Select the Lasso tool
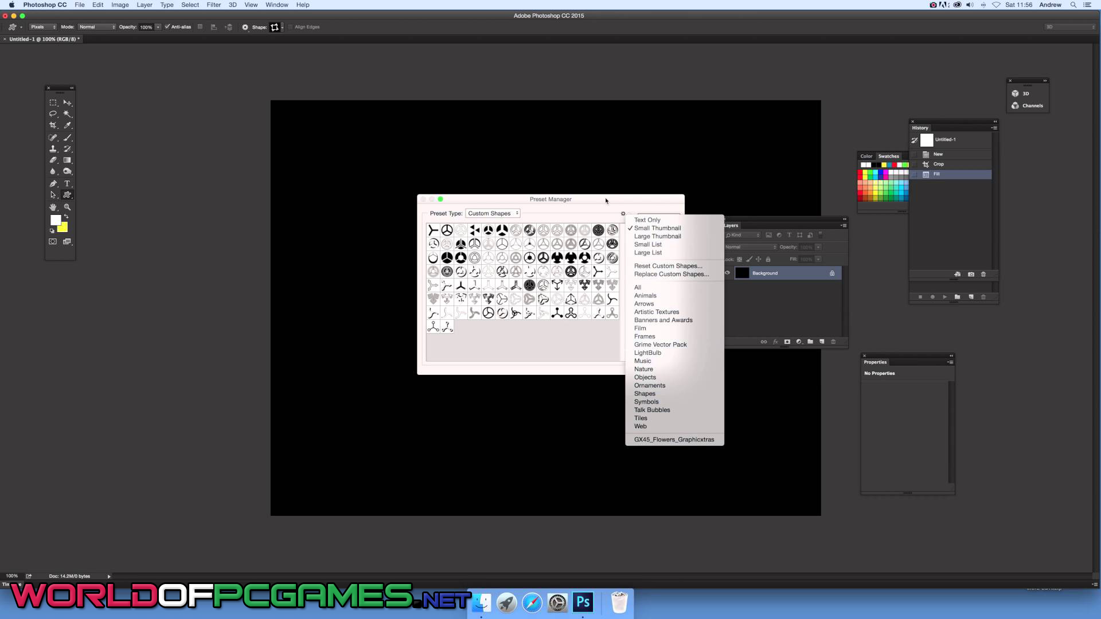1101x619 pixels. tap(53, 114)
